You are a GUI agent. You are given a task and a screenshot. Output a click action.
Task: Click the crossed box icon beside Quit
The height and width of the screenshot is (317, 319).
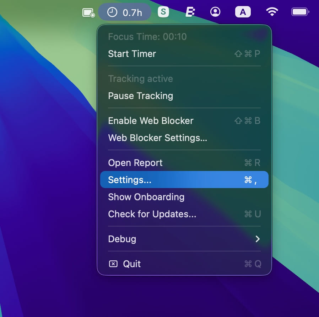tap(113, 264)
